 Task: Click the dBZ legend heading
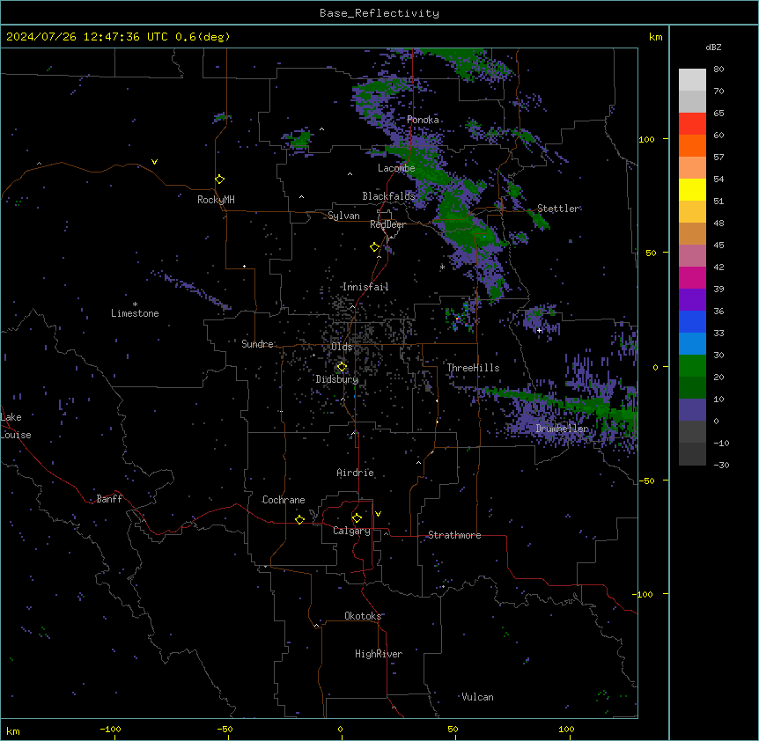coord(713,47)
